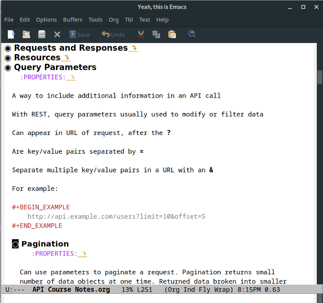Viewport: 323px width, 303px height.
Task: Cut the selection with the scissors icon
Action: click(141, 34)
